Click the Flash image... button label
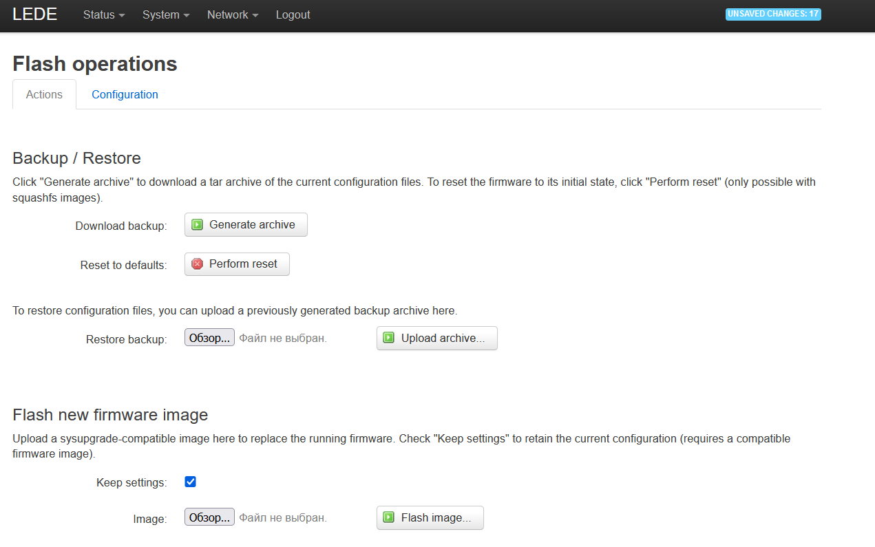875x547 pixels. 436,517
